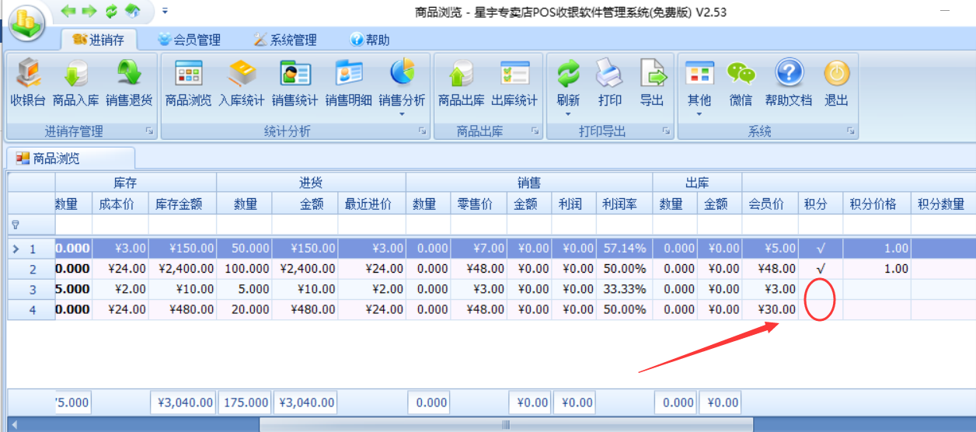Click the 导出 export button

click(652, 82)
